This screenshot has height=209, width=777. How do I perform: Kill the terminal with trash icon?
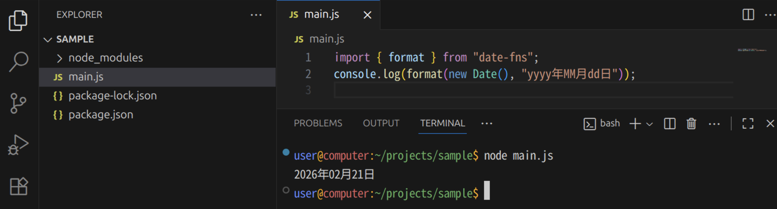(x=691, y=124)
